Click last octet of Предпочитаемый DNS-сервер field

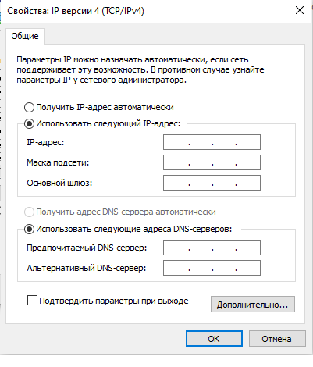point(248,248)
